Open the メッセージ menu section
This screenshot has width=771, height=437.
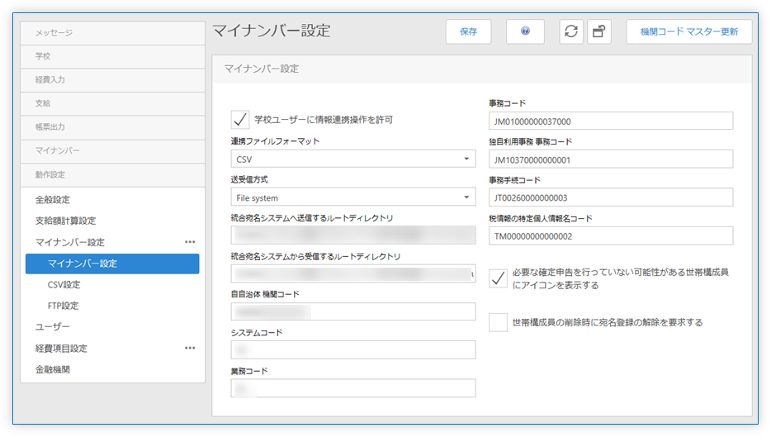(x=112, y=33)
